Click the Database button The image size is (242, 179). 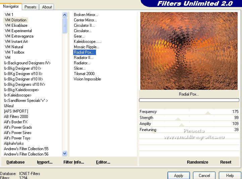(x=15, y=162)
